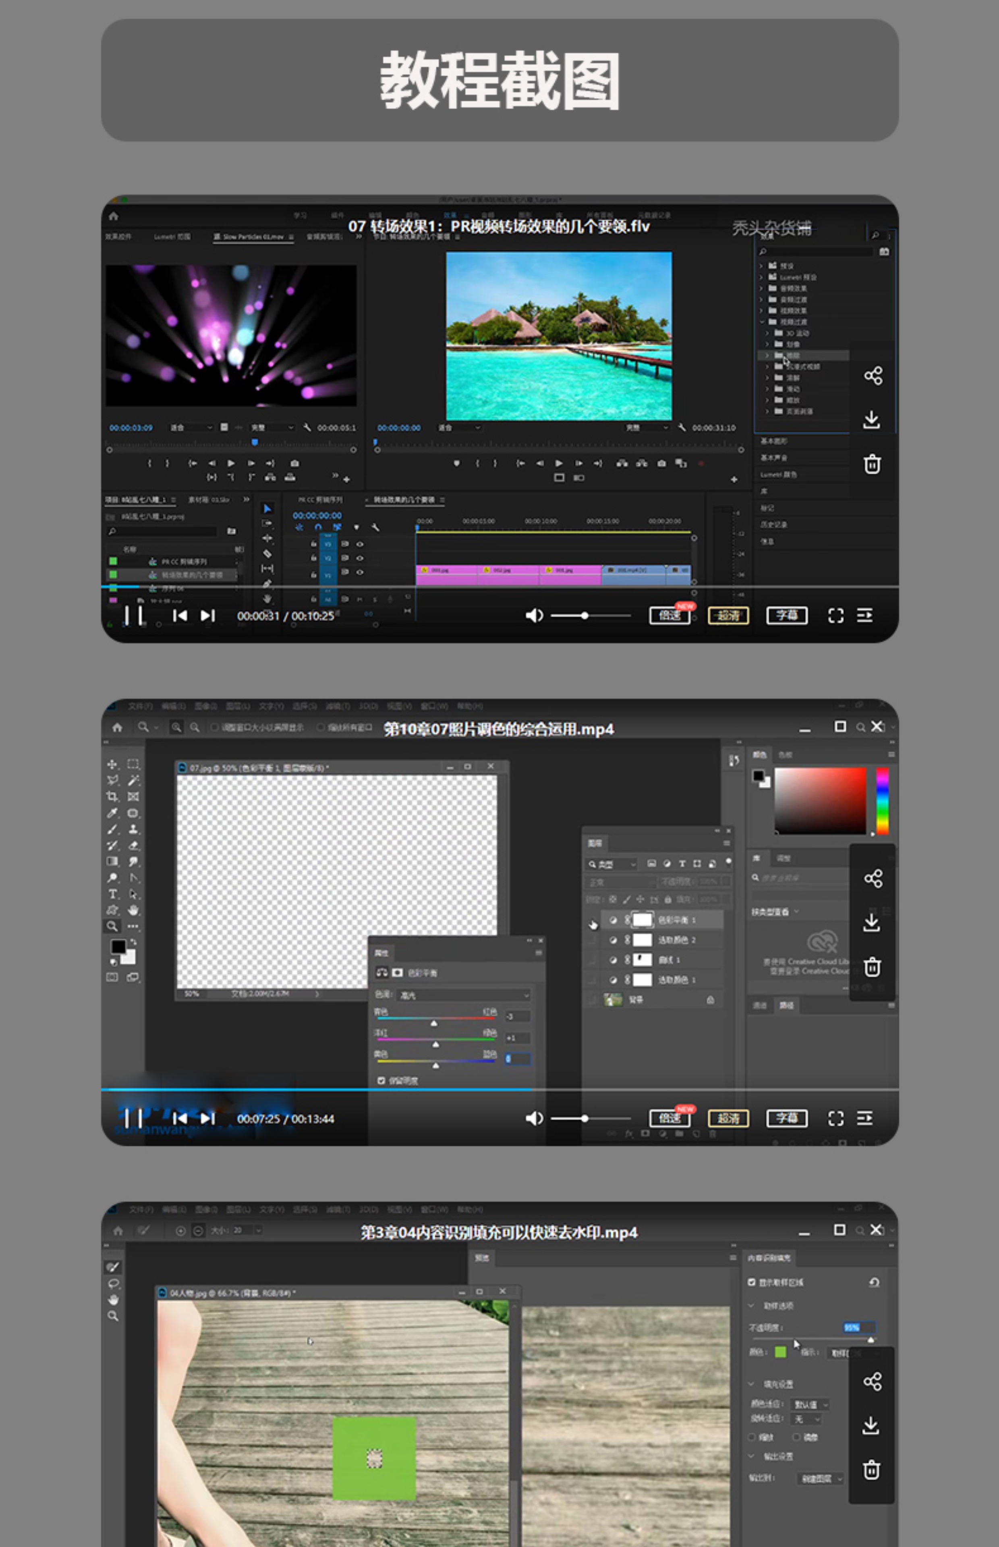Enable the 缩放 checkbox under 填充设置
This screenshot has height=1547, width=999.
click(753, 1437)
